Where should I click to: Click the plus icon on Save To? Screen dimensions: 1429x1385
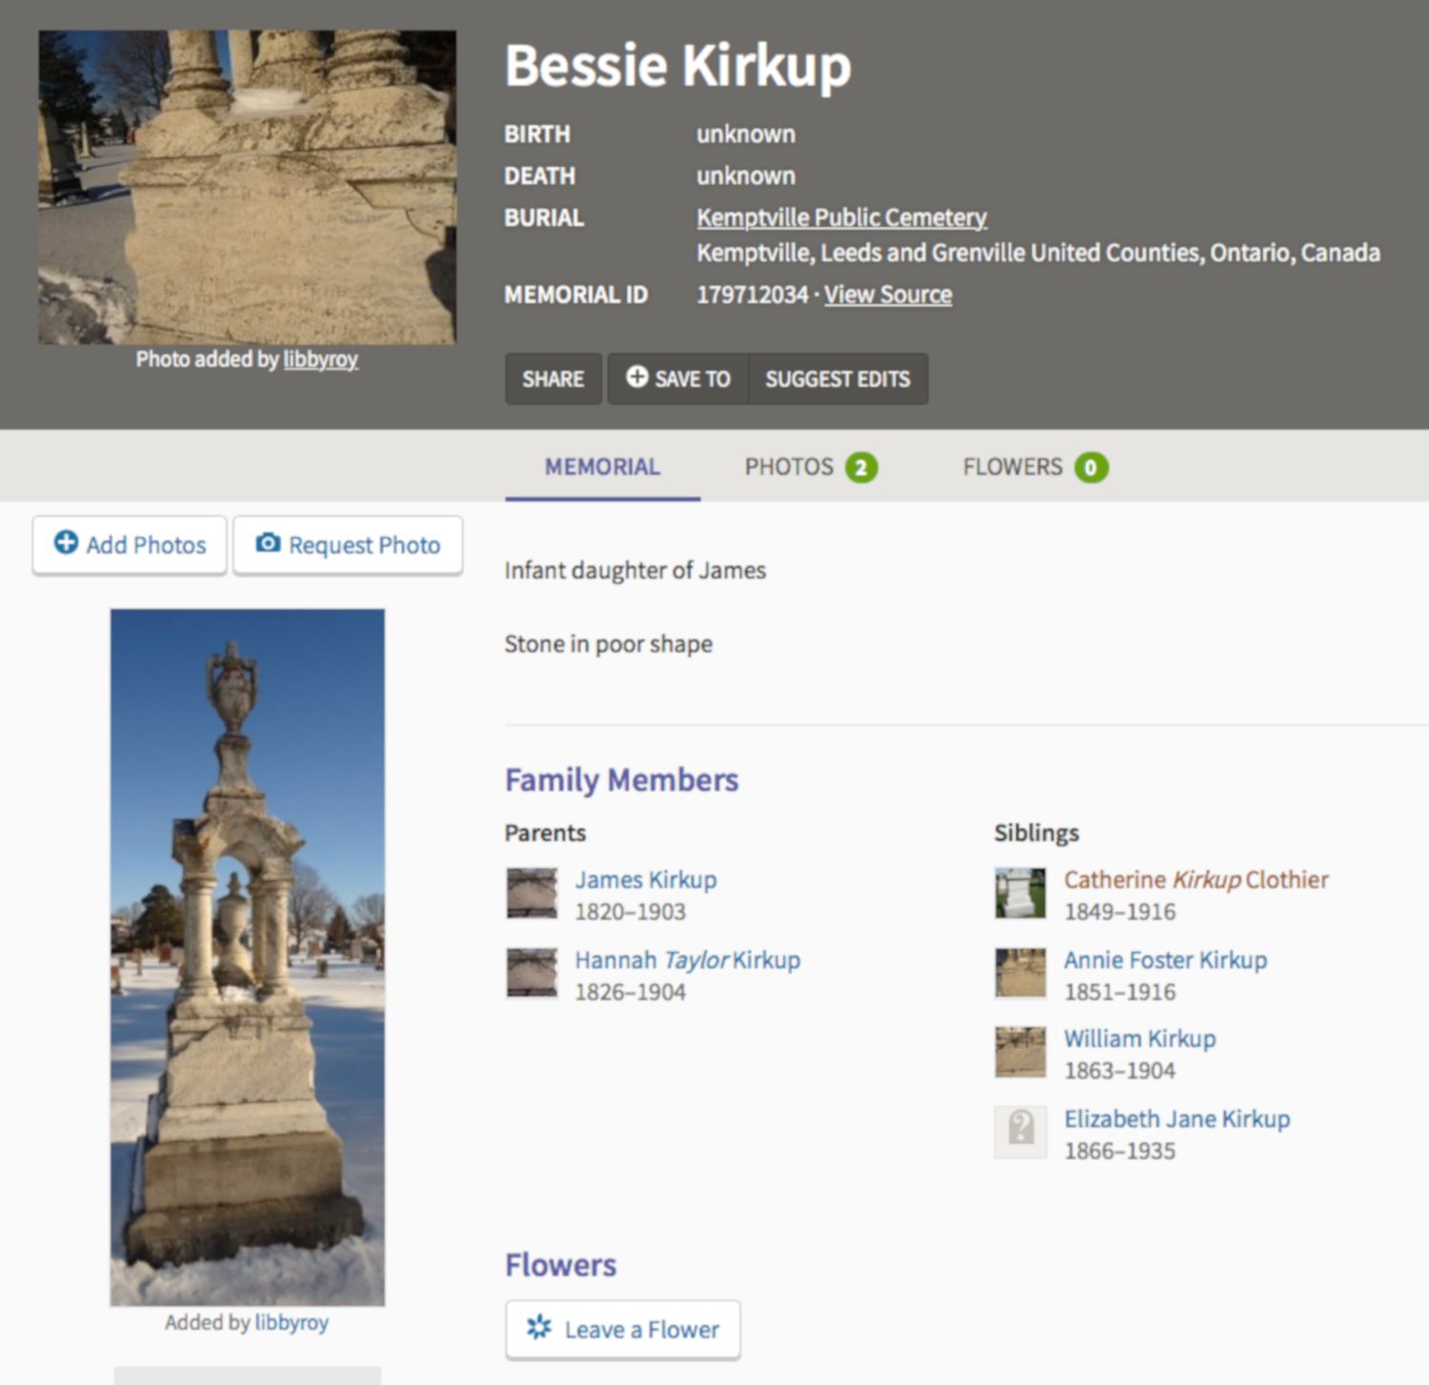pyautogui.click(x=636, y=377)
